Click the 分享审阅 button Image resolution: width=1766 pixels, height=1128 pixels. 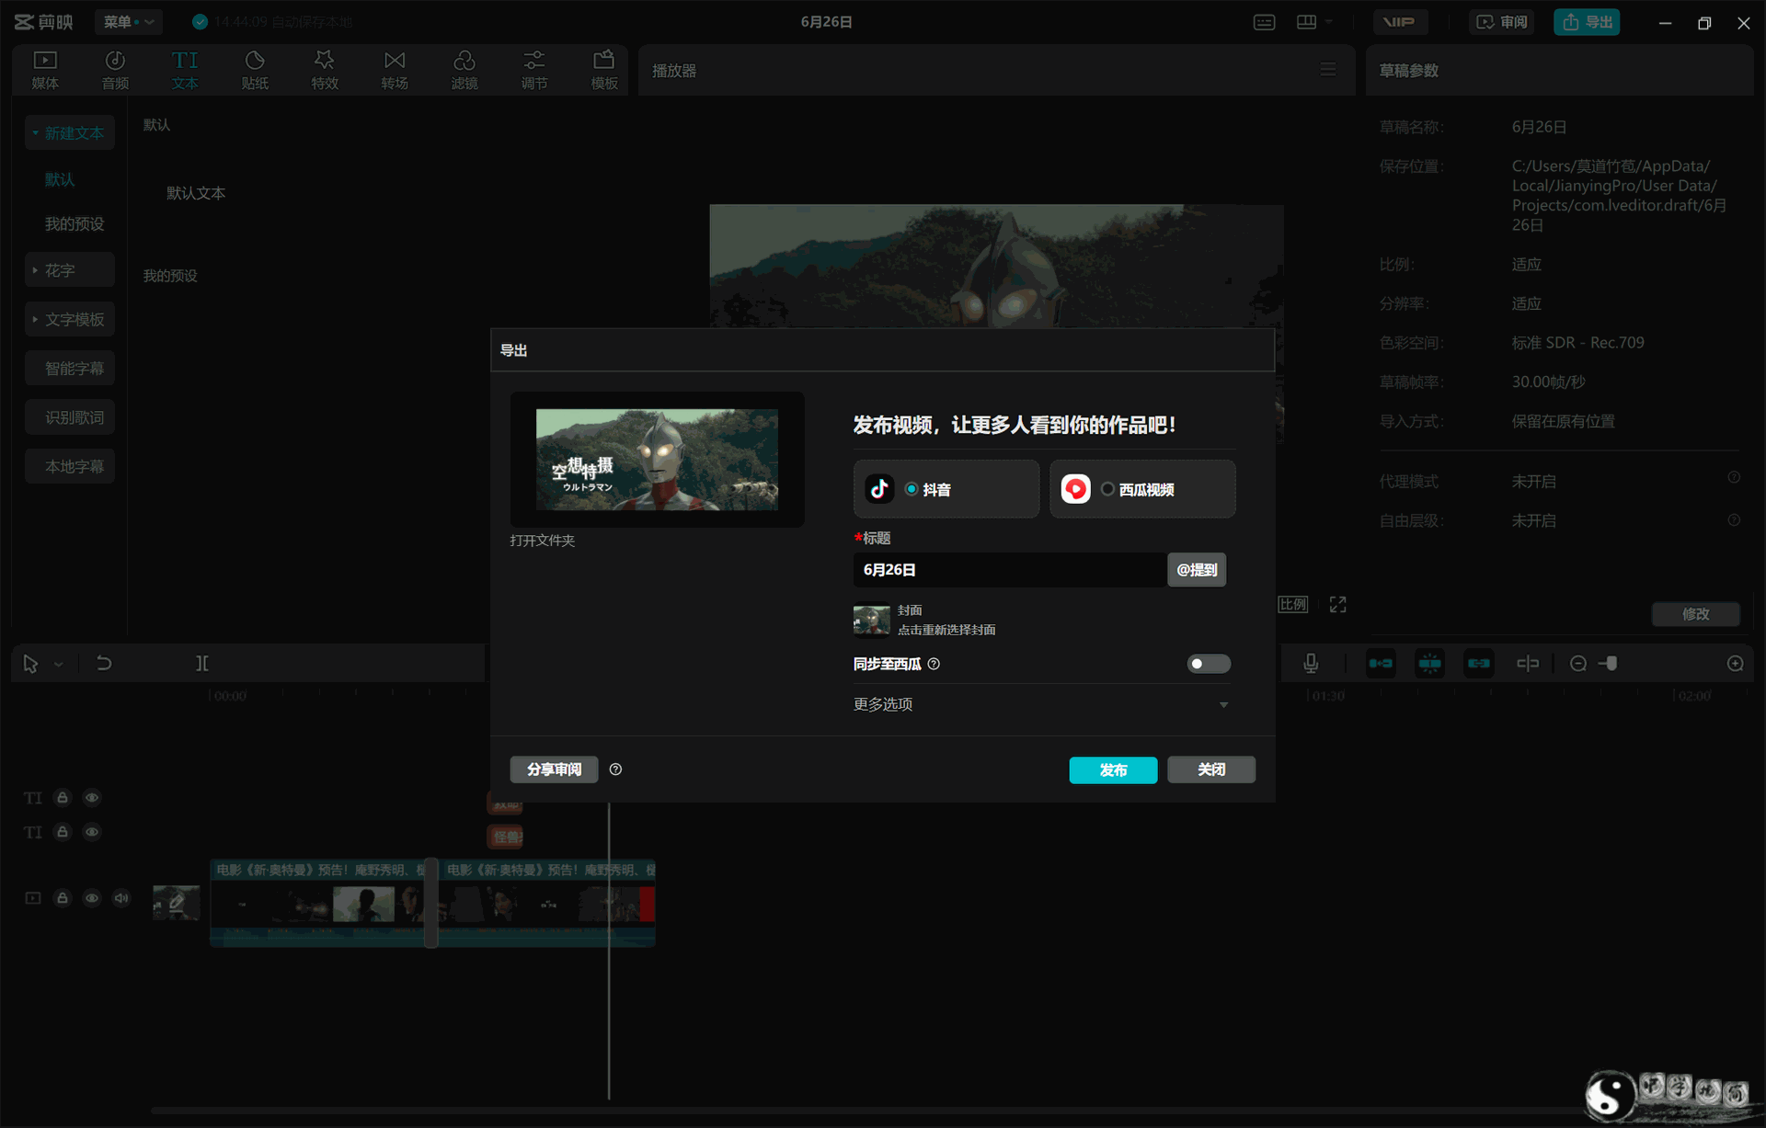555,769
